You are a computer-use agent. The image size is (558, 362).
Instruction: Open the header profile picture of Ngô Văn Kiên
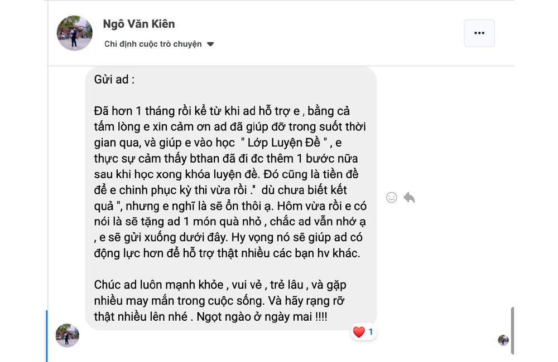point(75,33)
